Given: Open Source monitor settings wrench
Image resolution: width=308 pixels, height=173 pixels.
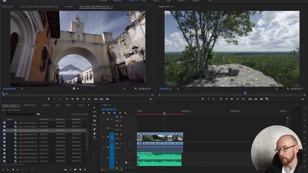Looking at the screenshot, I should pos(136,89).
